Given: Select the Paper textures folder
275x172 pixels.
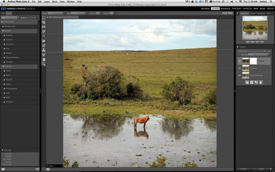Looking at the screenshot, I should pos(8,84).
